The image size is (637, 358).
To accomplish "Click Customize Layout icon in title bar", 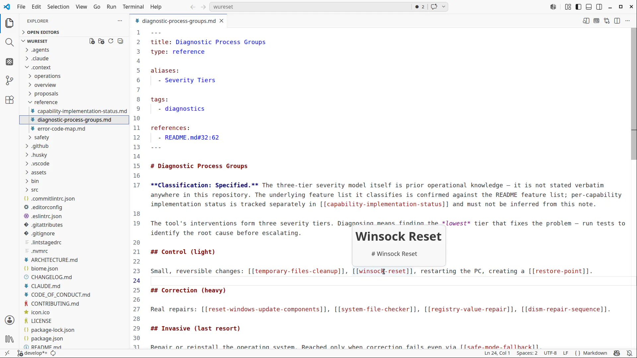I will pos(568,7).
